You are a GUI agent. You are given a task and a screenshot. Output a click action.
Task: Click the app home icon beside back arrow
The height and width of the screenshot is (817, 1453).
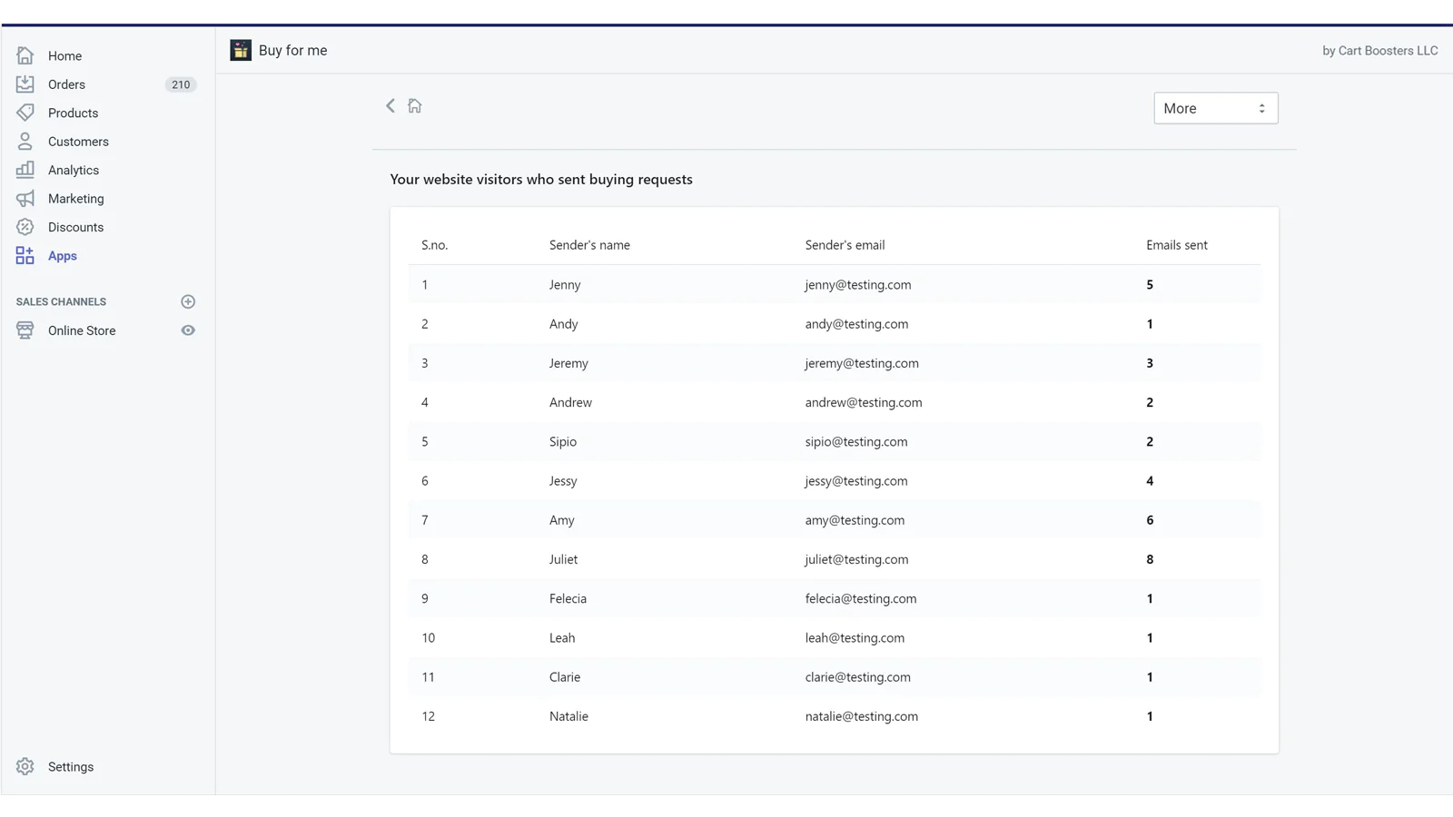click(415, 106)
